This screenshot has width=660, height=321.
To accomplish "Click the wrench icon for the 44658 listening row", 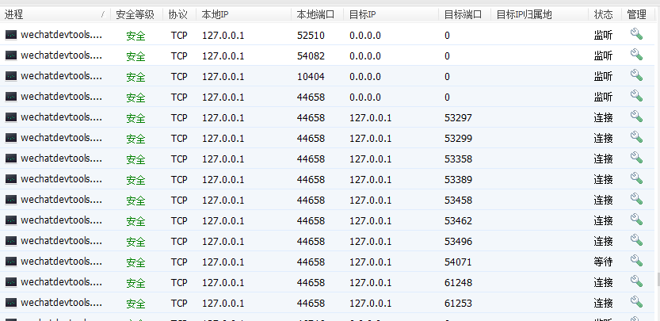I will coord(636,96).
